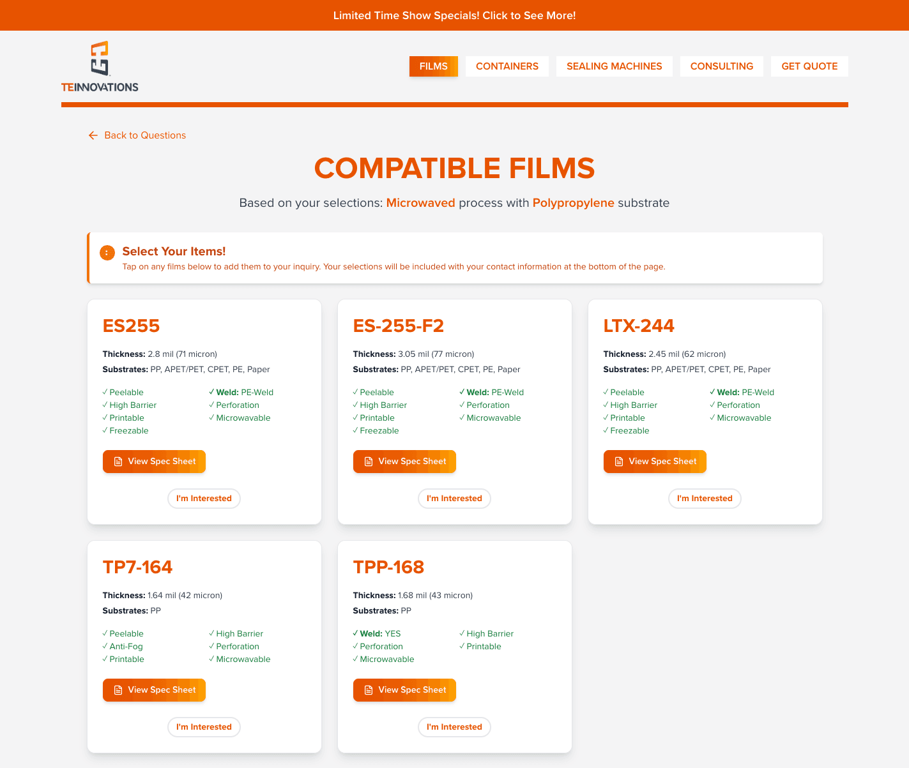Select I'm Interested for the LTX-244 film
The height and width of the screenshot is (768, 909).
pos(705,498)
